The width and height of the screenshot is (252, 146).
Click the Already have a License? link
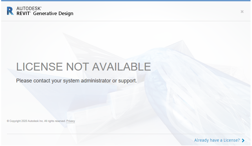point(217,140)
